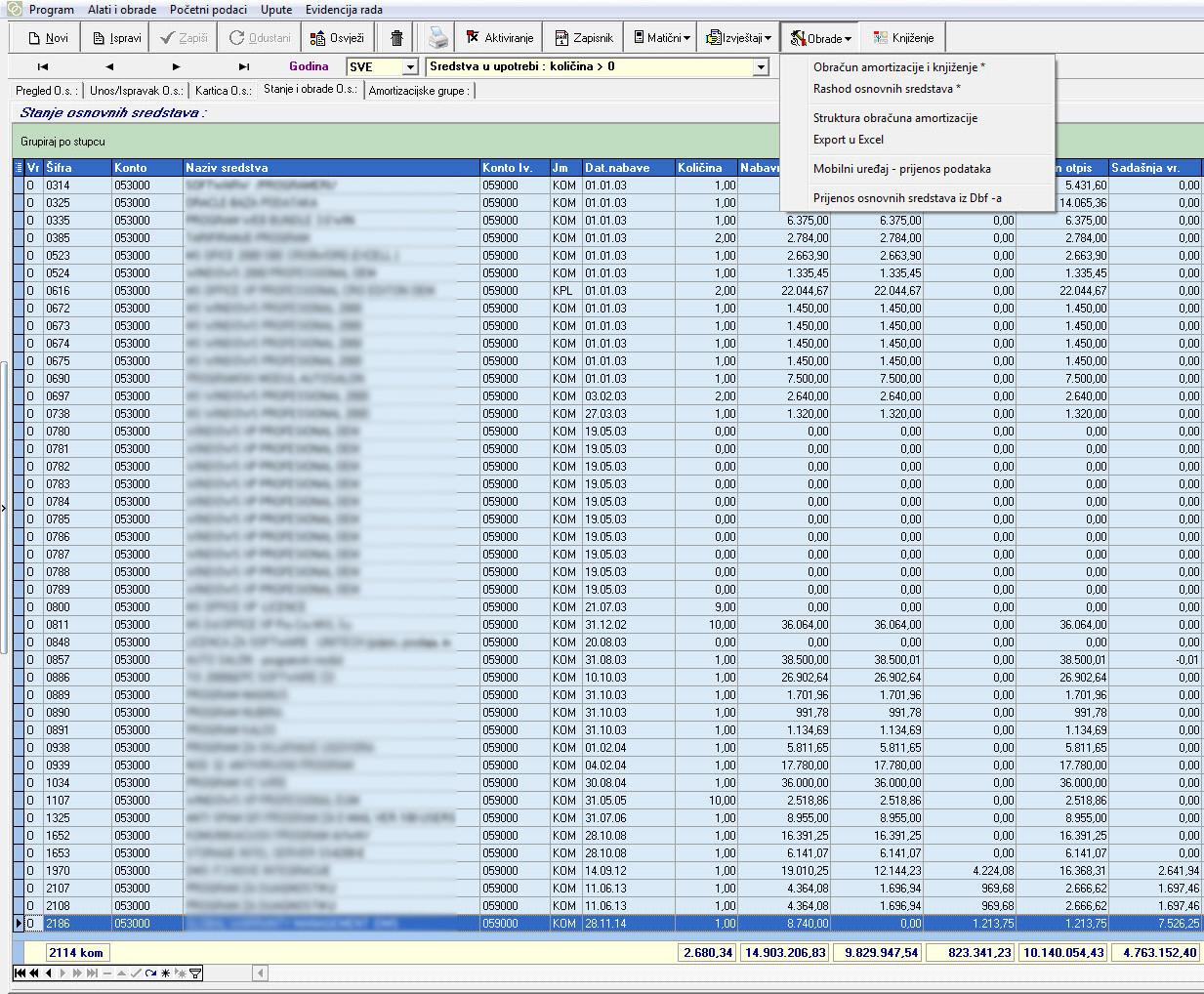Go to next record with top navigator arrow
1204x994 pixels.
click(x=176, y=66)
